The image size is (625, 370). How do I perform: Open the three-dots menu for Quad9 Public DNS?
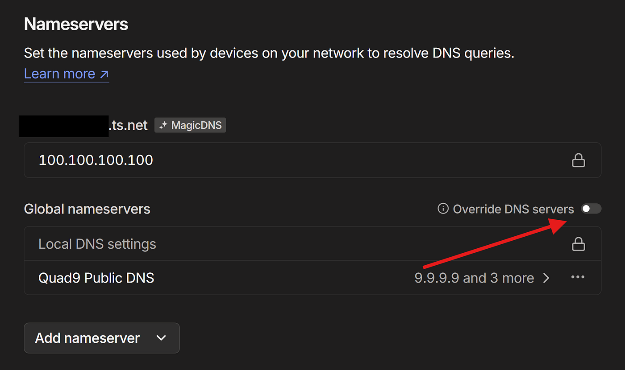point(578,277)
